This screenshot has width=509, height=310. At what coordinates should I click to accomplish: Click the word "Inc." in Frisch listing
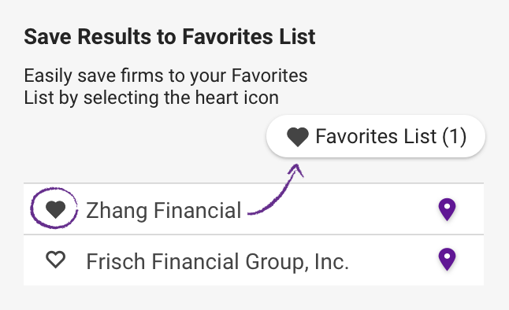point(332,261)
